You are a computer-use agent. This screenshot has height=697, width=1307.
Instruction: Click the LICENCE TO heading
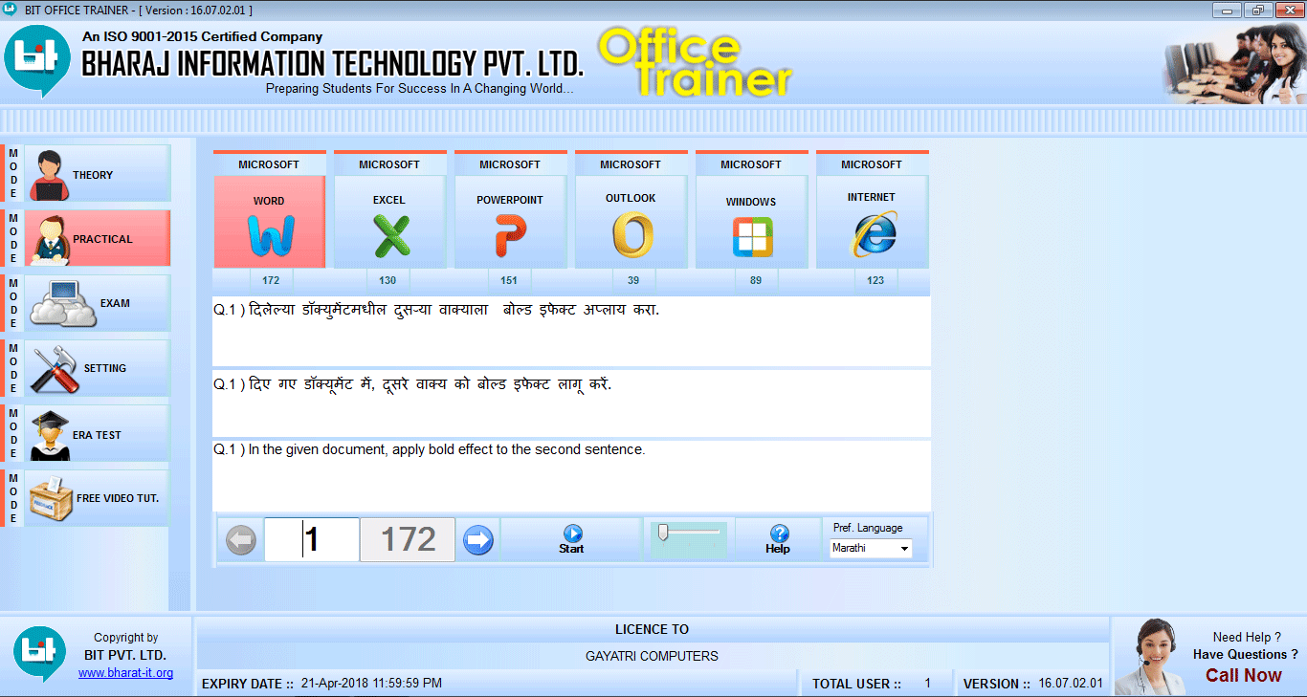tap(652, 629)
